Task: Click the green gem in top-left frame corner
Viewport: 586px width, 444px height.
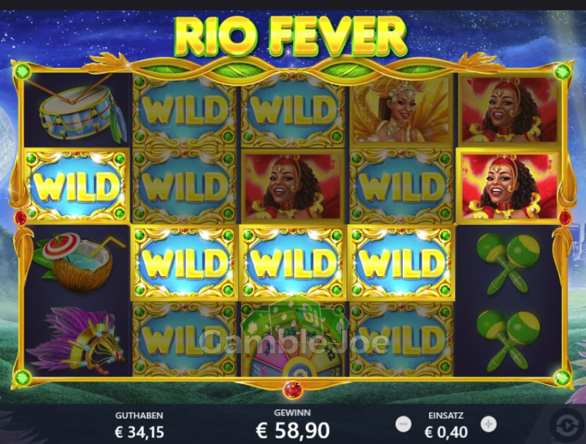Action: [23, 71]
